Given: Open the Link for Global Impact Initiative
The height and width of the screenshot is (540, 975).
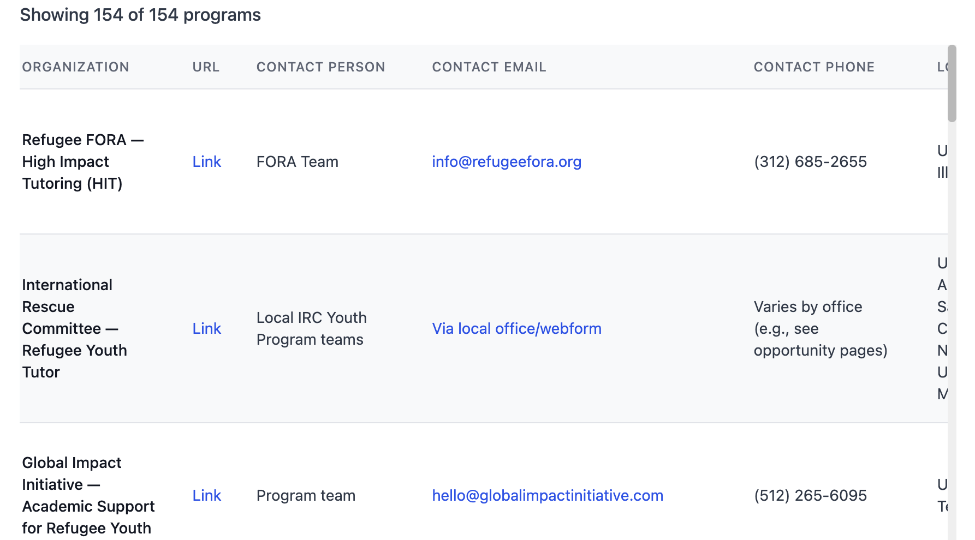Looking at the screenshot, I should pyautogui.click(x=206, y=495).
